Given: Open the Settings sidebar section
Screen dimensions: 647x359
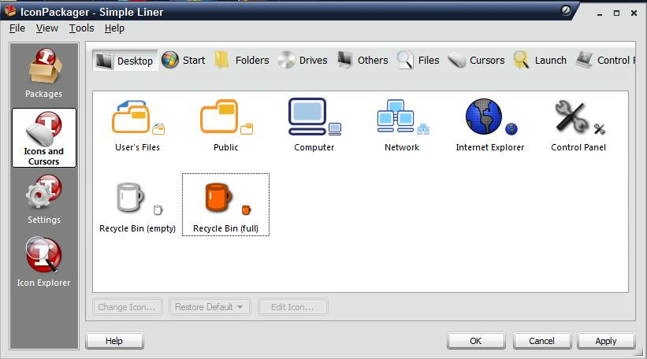Looking at the screenshot, I should tap(44, 200).
